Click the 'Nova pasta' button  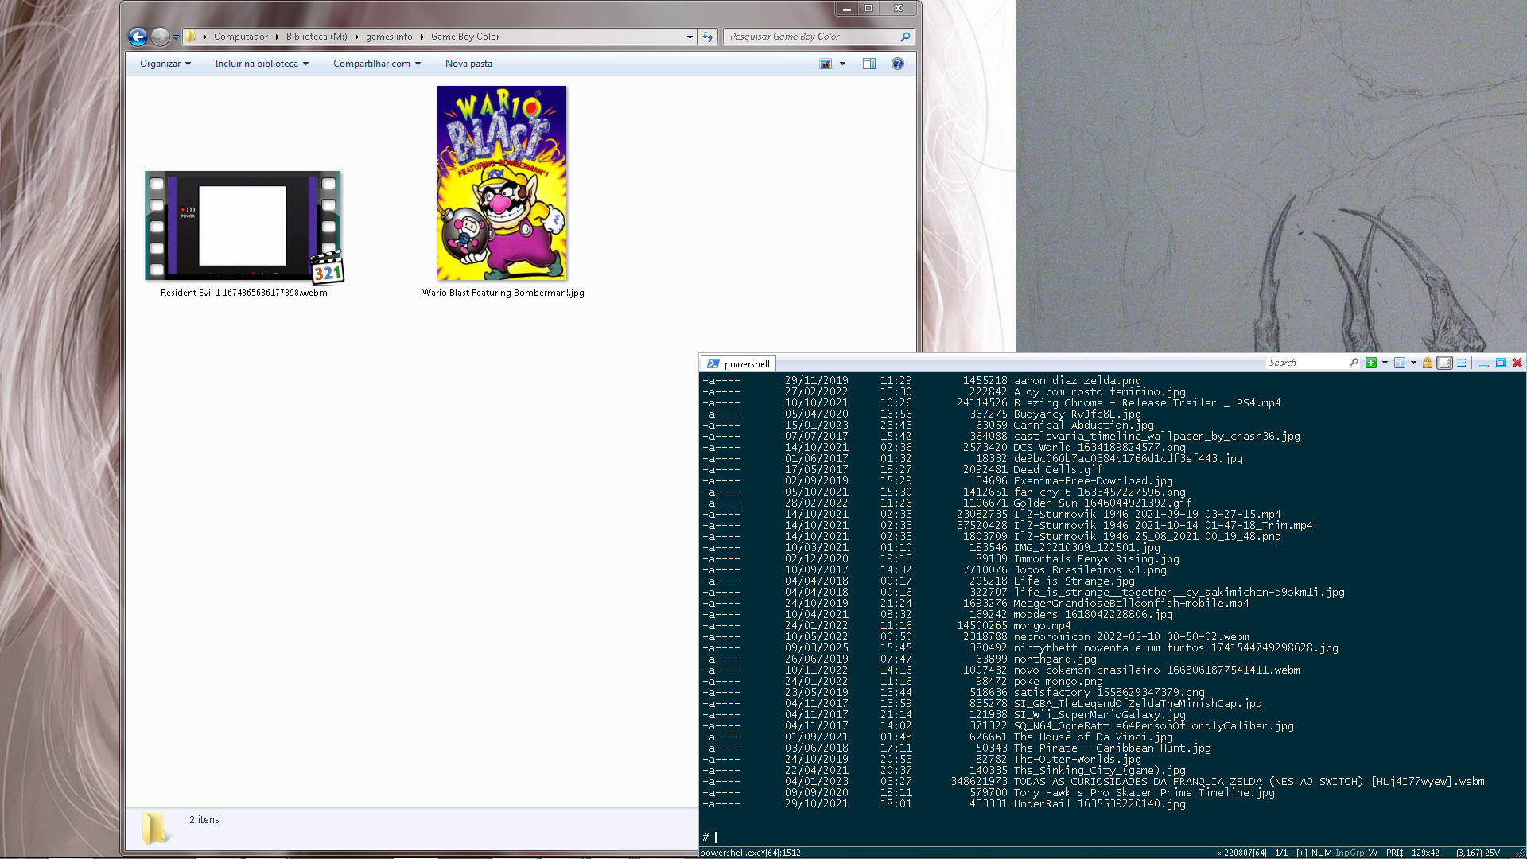pyautogui.click(x=468, y=64)
